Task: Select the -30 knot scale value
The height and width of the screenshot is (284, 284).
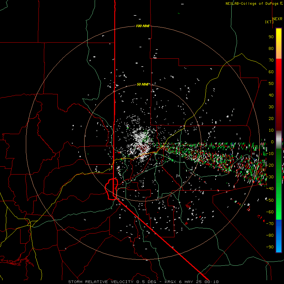Action: coord(270,177)
